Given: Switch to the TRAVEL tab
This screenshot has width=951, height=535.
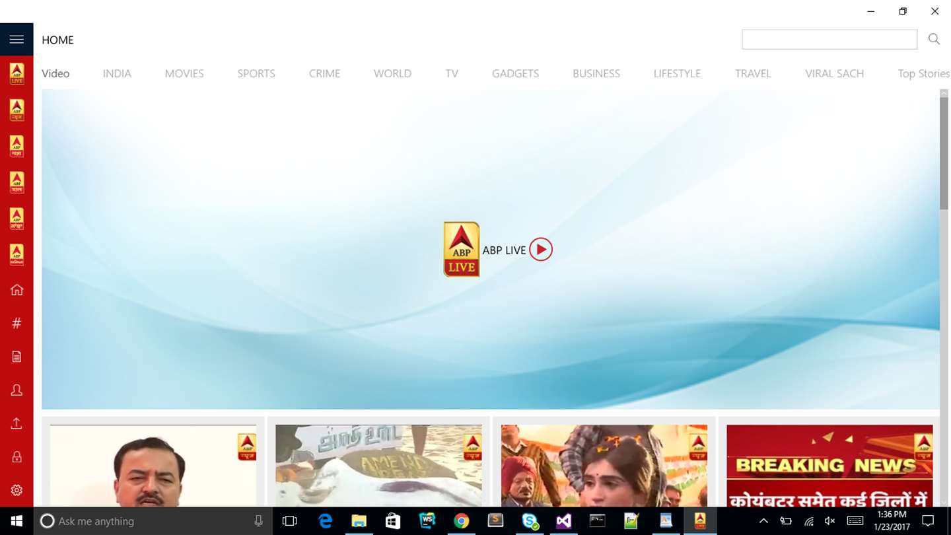Looking at the screenshot, I should pyautogui.click(x=753, y=73).
